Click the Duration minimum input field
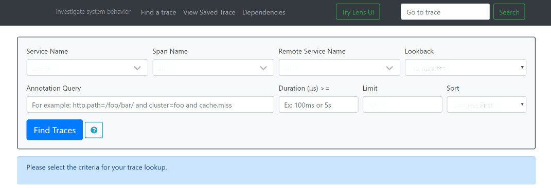Viewport: 551px width, 188px height. coord(318,105)
